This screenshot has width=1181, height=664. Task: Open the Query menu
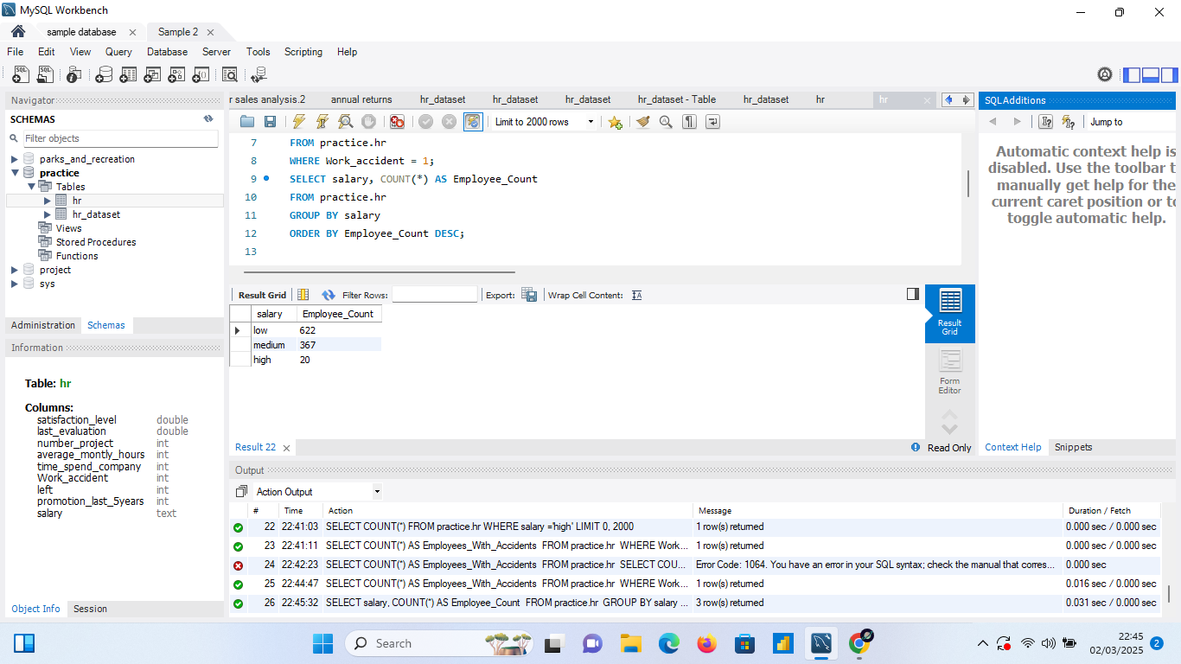(x=118, y=52)
